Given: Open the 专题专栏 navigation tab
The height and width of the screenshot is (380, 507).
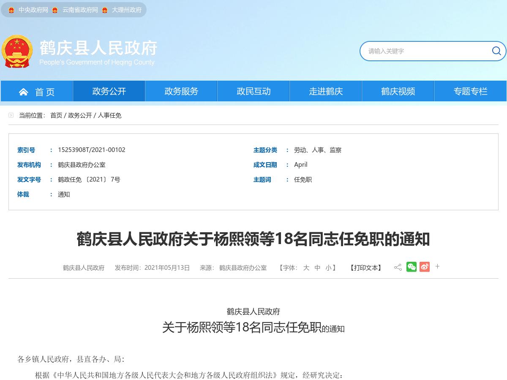Looking at the screenshot, I should tap(470, 91).
